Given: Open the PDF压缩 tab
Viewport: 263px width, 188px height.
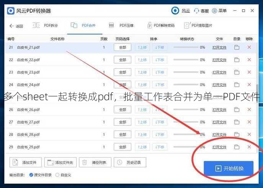Looking at the screenshot, I should point(121,26).
